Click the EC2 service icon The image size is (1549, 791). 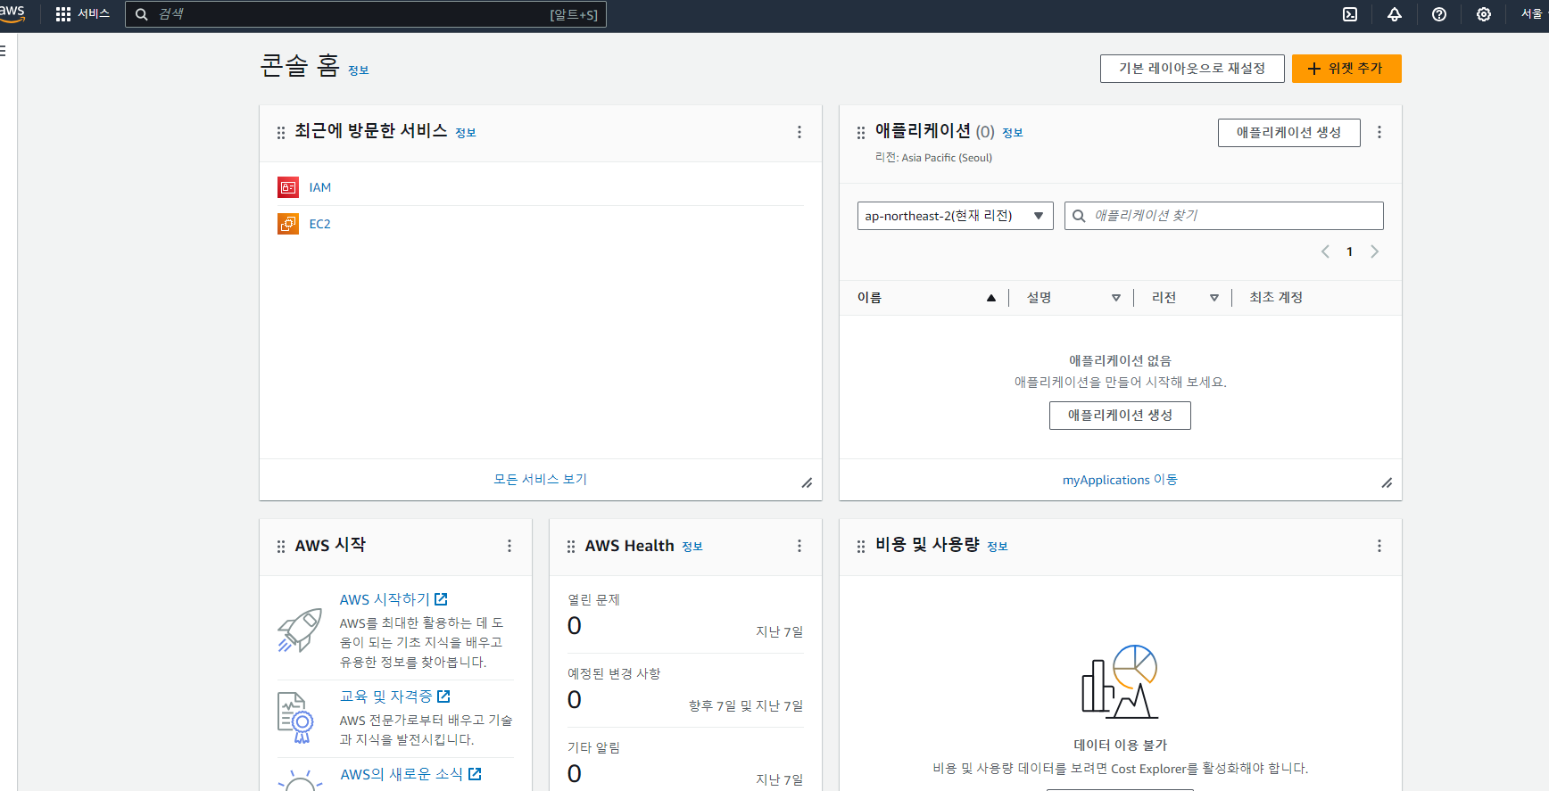(x=288, y=224)
